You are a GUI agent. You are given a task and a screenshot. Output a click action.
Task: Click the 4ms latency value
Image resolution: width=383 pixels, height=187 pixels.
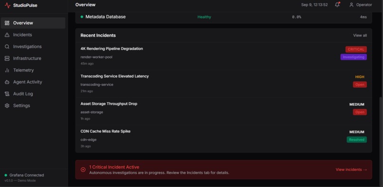tap(363, 17)
